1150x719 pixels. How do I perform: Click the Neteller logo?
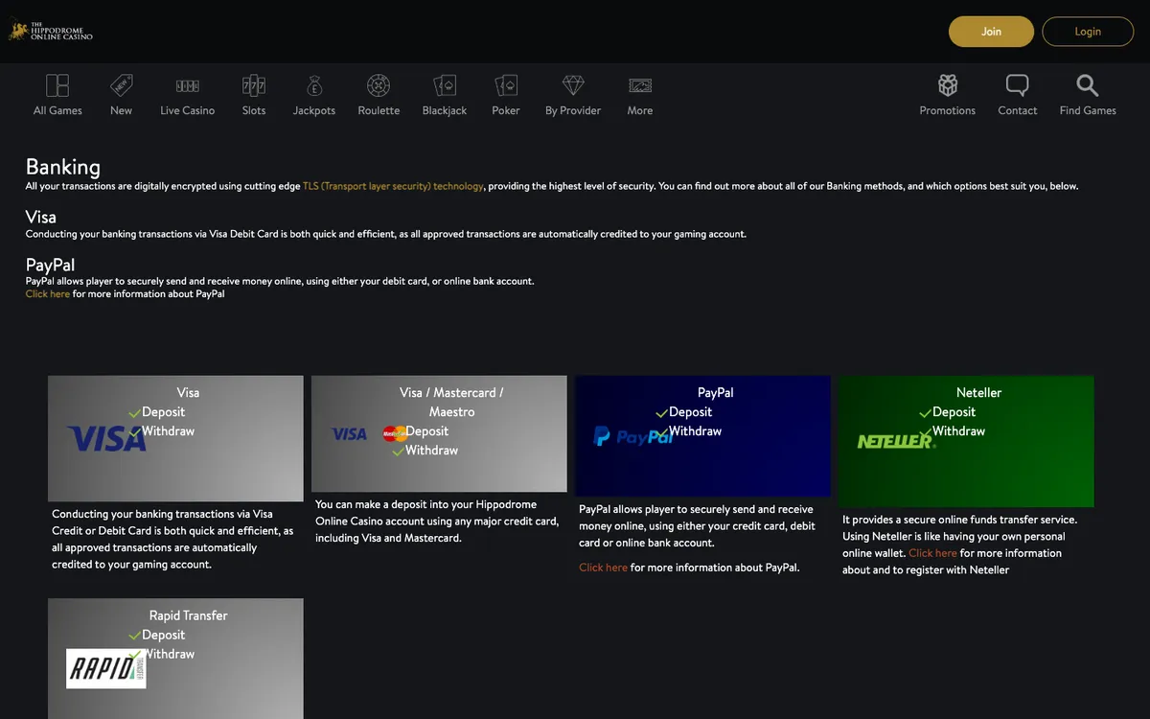click(x=895, y=440)
